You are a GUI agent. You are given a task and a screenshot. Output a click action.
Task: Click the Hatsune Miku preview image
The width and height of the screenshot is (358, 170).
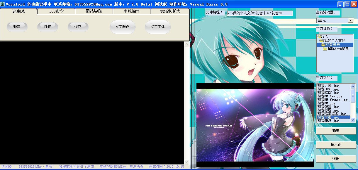click(x=255, y=125)
